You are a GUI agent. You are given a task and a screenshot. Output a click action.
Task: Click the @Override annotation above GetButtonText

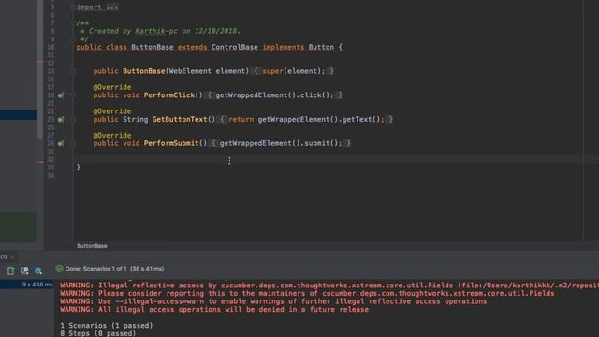tap(112, 111)
